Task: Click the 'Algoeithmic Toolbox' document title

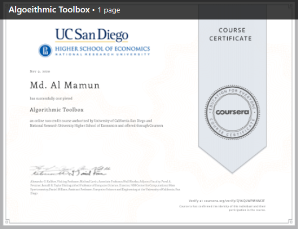Action: pyautogui.click(x=49, y=10)
